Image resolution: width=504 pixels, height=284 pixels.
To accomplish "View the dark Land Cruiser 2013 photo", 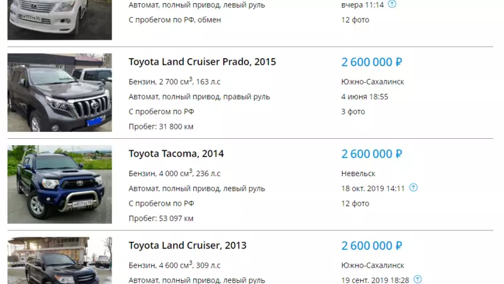I will click(60, 260).
